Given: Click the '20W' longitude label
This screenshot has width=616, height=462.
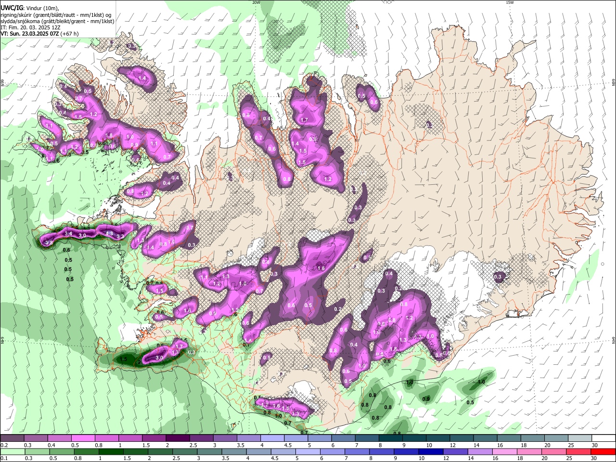Looking at the screenshot, I should point(256,2).
